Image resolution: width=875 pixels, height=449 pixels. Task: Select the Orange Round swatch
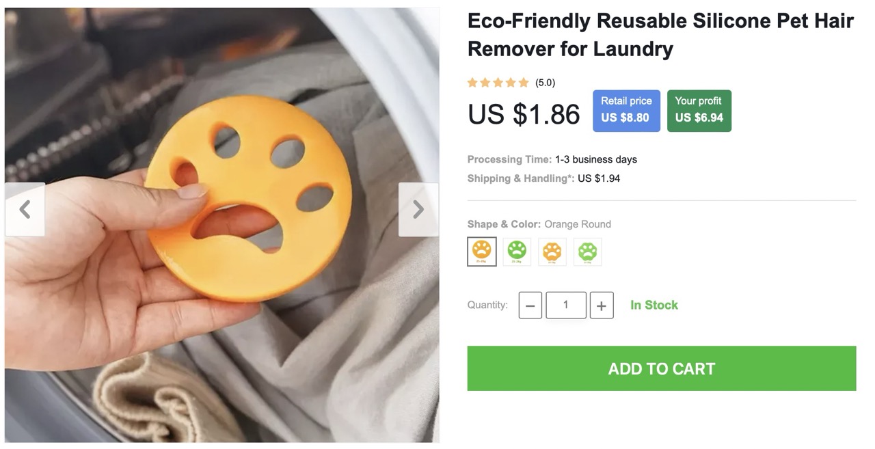[x=482, y=251]
